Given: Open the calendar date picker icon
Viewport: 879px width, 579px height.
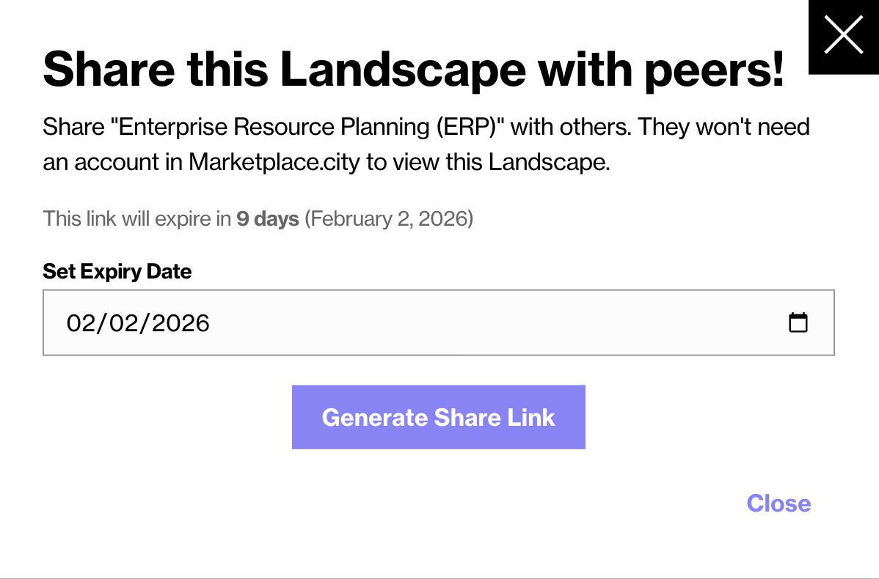Looking at the screenshot, I should (x=798, y=322).
